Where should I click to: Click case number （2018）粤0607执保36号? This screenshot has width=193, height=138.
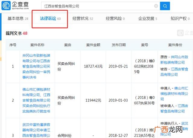pos(144,100)
